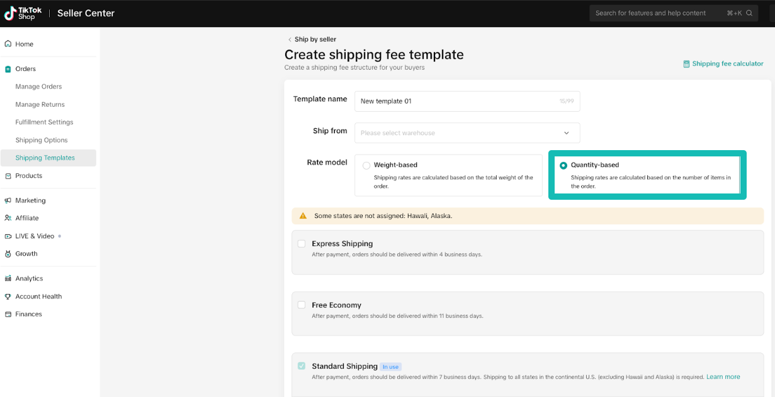Open the Ship from warehouse dropdown
Image resolution: width=775 pixels, height=397 pixels.
click(467, 133)
